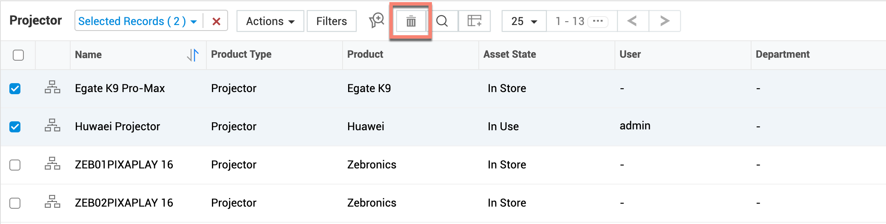Open the Filters button
The height and width of the screenshot is (224, 886).
point(332,21)
